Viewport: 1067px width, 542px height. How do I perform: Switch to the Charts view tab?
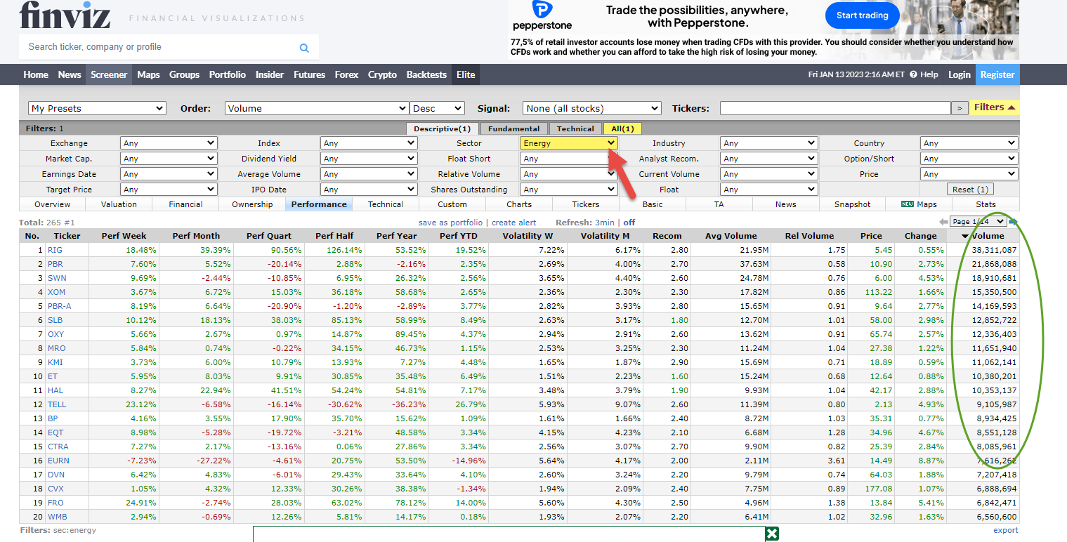pyautogui.click(x=519, y=204)
